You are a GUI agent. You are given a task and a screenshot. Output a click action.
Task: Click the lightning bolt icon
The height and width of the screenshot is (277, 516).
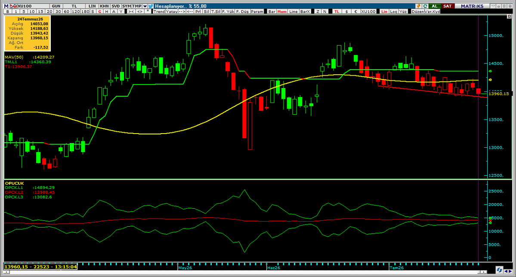click(419, 6)
